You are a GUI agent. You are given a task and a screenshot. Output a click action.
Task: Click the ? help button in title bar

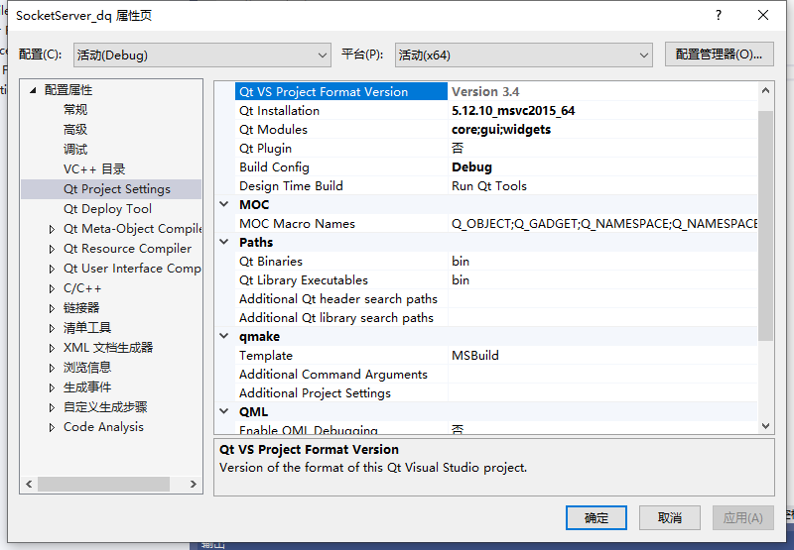[x=718, y=15]
